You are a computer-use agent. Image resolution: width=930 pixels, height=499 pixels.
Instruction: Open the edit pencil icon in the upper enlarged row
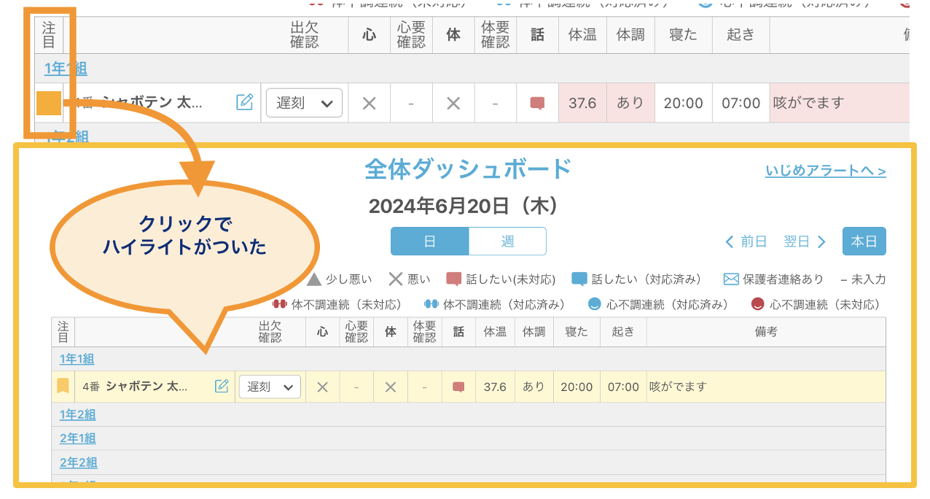coord(245,102)
